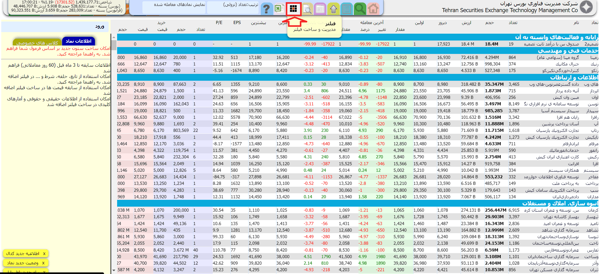Viewport: 599px width, 274px height.
Task: Click the document magnifier icon
Action: tap(307, 9)
